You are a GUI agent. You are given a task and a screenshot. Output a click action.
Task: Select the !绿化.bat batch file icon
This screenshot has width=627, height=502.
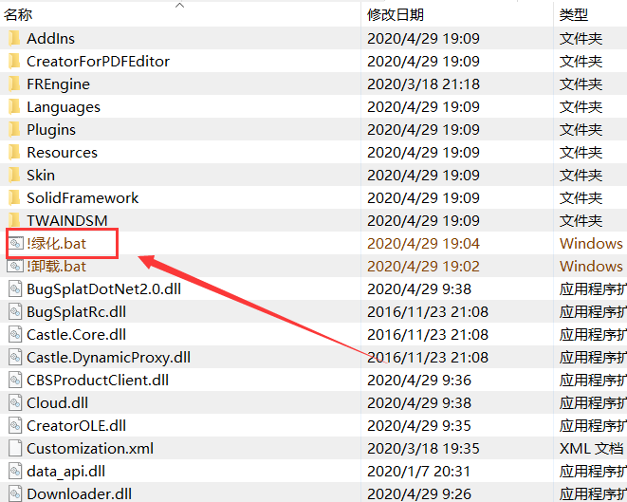click(15, 244)
